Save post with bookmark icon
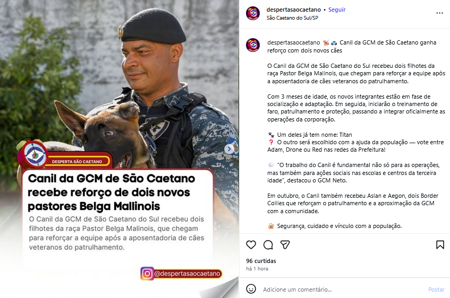The image size is (450, 298). tap(440, 244)
